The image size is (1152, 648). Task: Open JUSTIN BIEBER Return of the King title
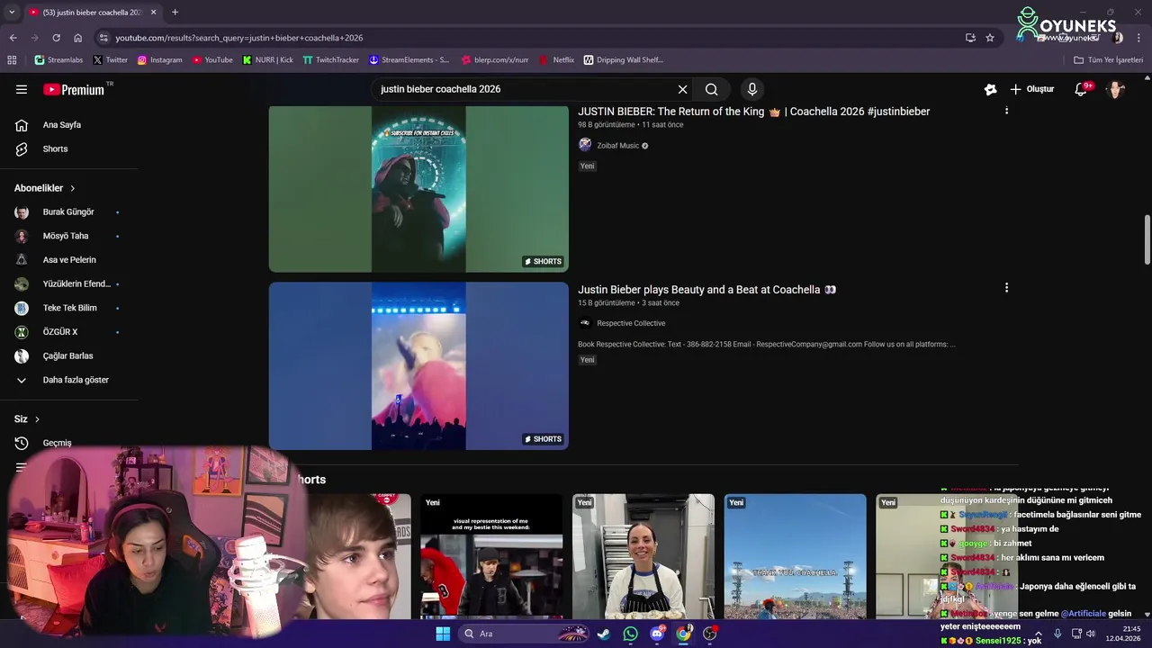[754, 112]
